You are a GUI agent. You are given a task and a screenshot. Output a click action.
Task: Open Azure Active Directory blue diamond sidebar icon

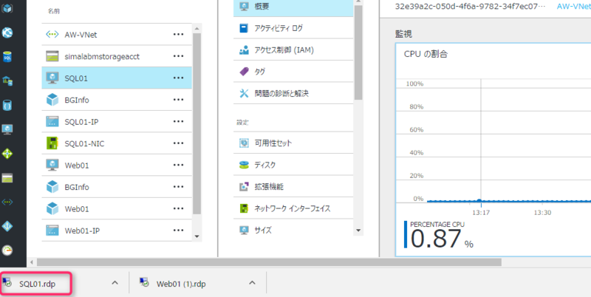(x=7, y=226)
